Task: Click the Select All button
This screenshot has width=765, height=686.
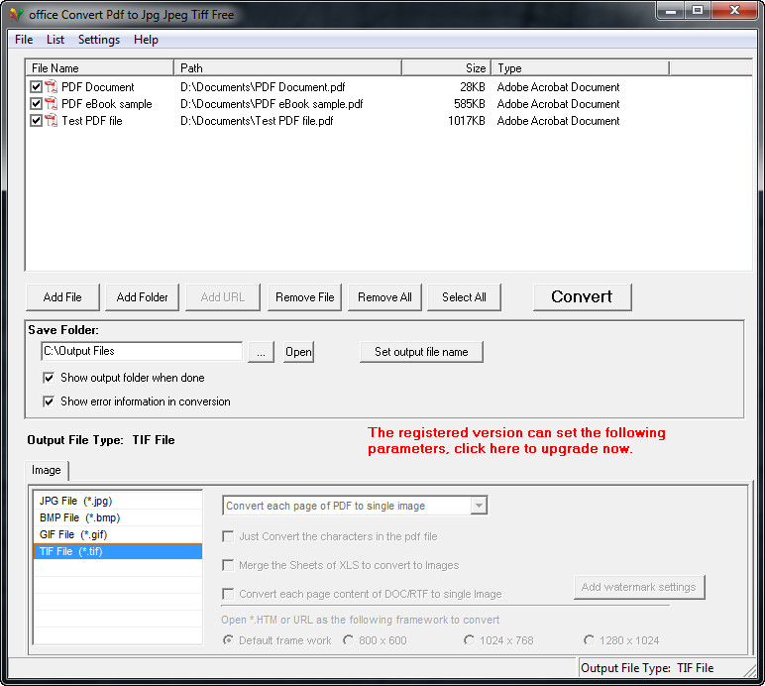Action: (464, 297)
